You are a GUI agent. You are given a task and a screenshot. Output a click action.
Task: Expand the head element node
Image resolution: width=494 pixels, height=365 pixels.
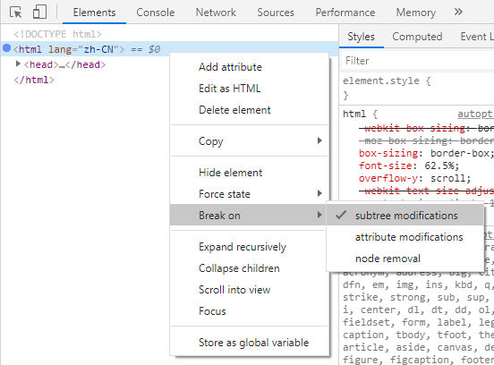click(x=18, y=64)
